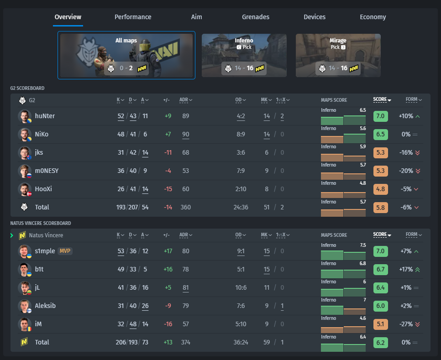Click huNter's 7.0 score badge
The height and width of the screenshot is (360, 441).
coord(381,116)
